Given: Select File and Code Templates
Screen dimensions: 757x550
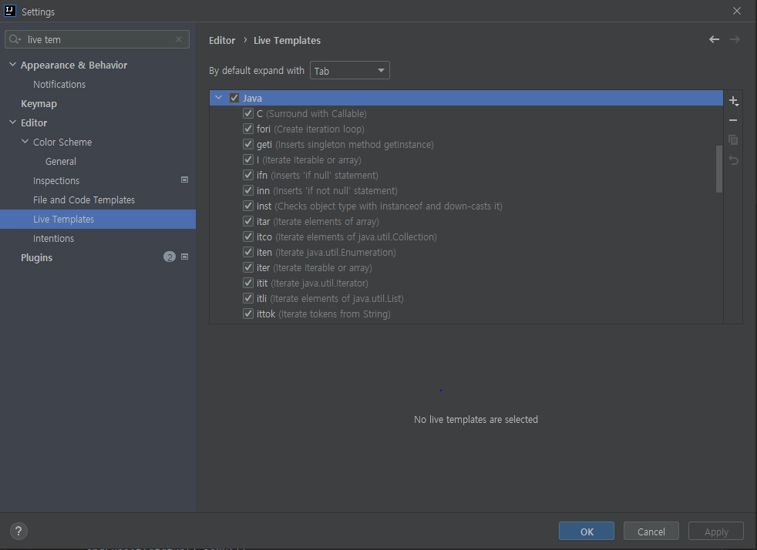Looking at the screenshot, I should 84,200.
